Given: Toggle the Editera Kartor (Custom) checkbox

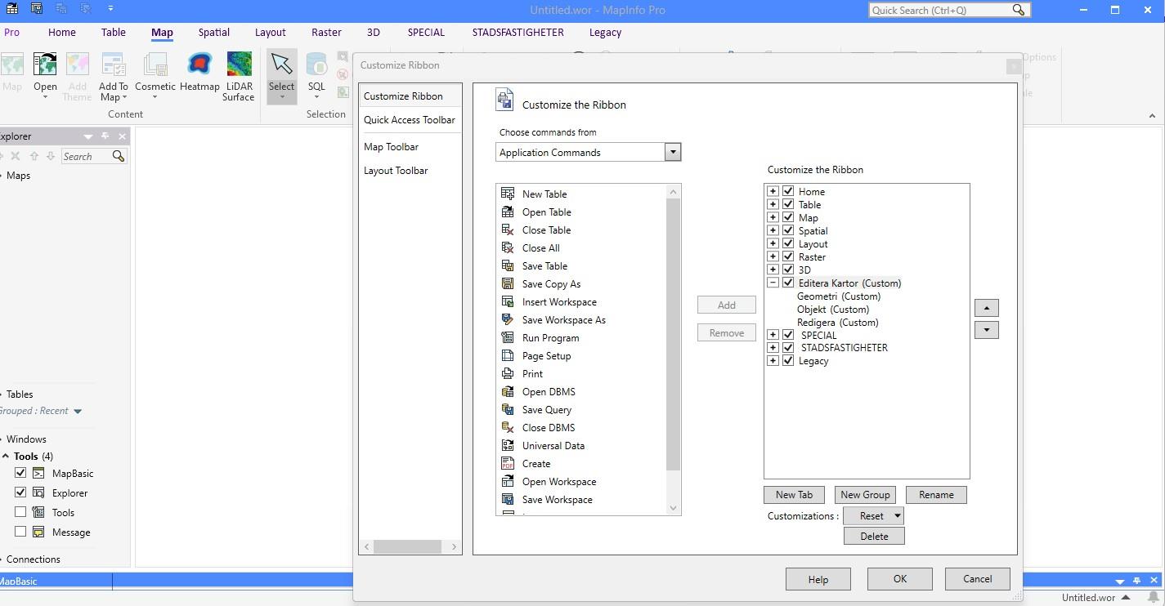Looking at the screenshot, I should pos(788,283).
